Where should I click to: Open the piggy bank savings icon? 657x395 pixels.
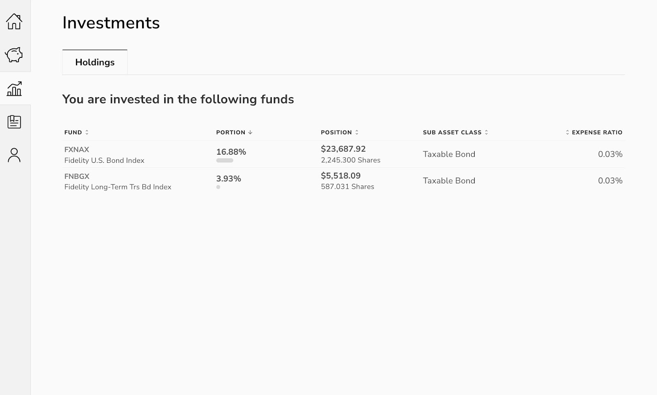(x=14, y=55)
